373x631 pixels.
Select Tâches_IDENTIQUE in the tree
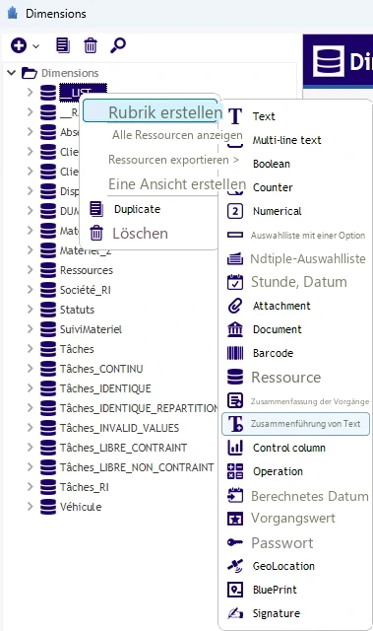pyautogui.click(x=105, y=388)
